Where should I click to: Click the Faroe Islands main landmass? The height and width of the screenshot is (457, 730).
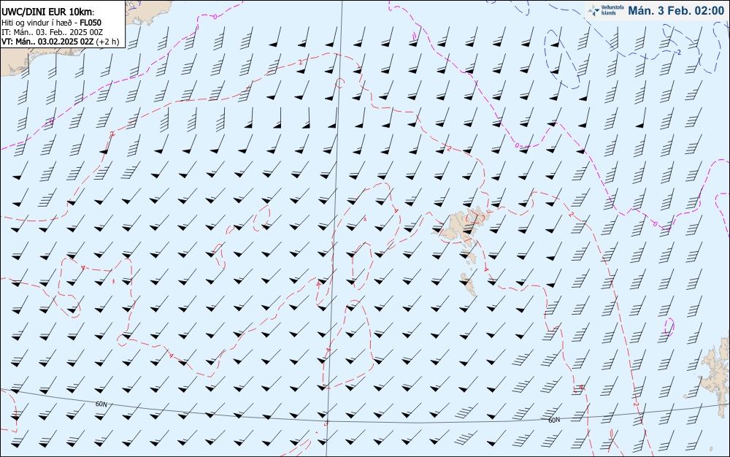(464, 224)
